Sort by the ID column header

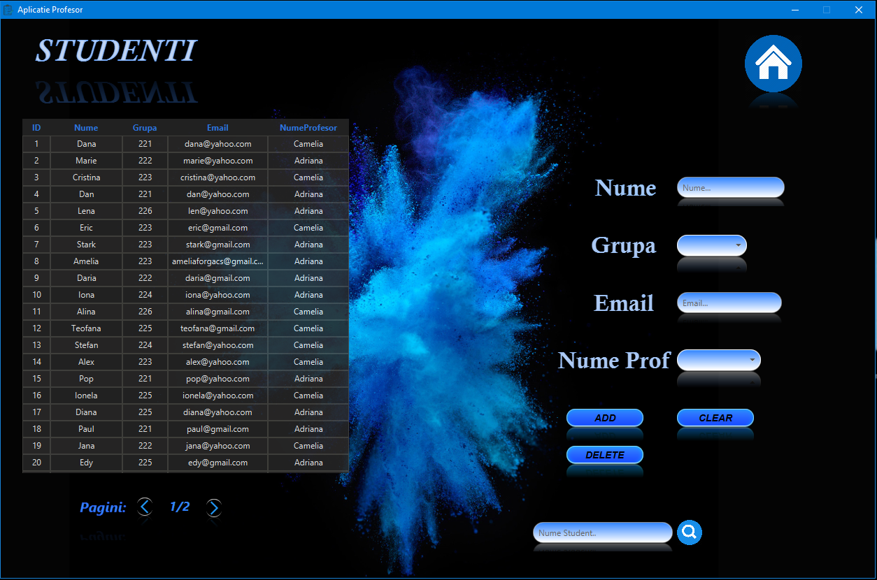point(36,128)
